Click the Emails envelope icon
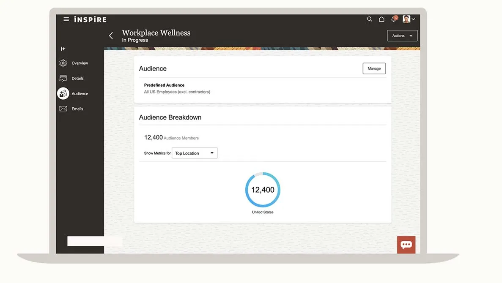Image resolution: width=502 pixels, height=283 pixels. (x=63, y=109)
